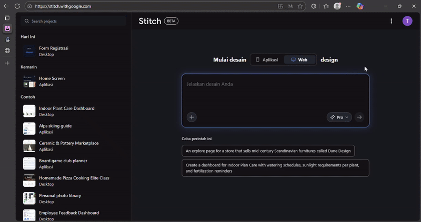This screenshot has width=421, height=222.
Task: Focus the browser address bar URL
Action: [63, 6]
